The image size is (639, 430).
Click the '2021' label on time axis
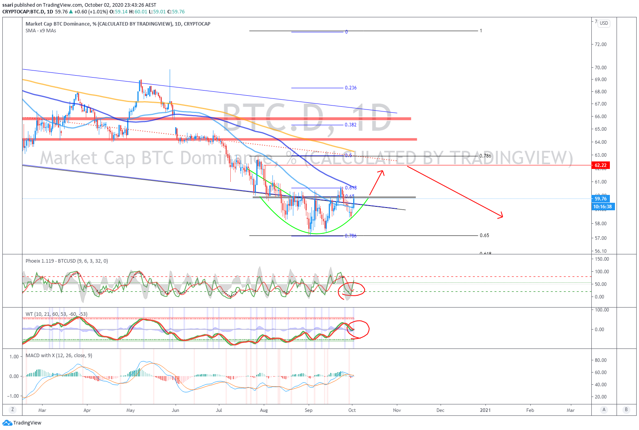[x=485, y=410]
